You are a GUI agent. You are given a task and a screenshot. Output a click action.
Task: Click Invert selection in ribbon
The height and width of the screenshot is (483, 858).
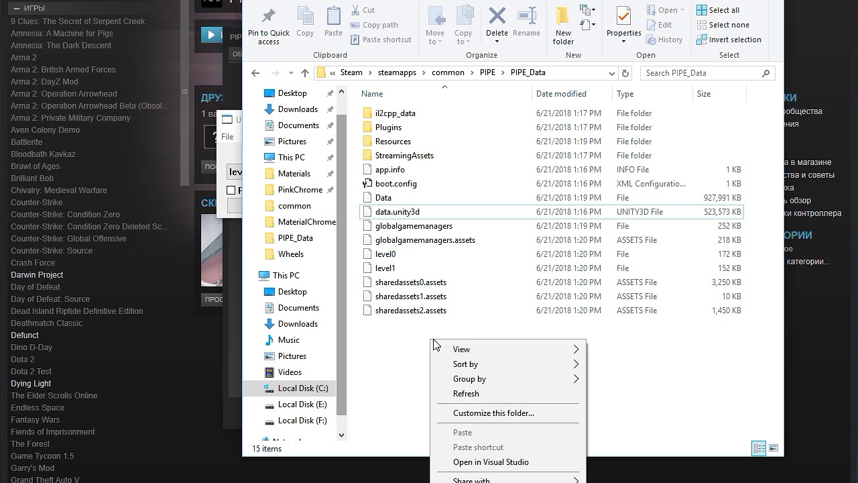pos(729,40)
